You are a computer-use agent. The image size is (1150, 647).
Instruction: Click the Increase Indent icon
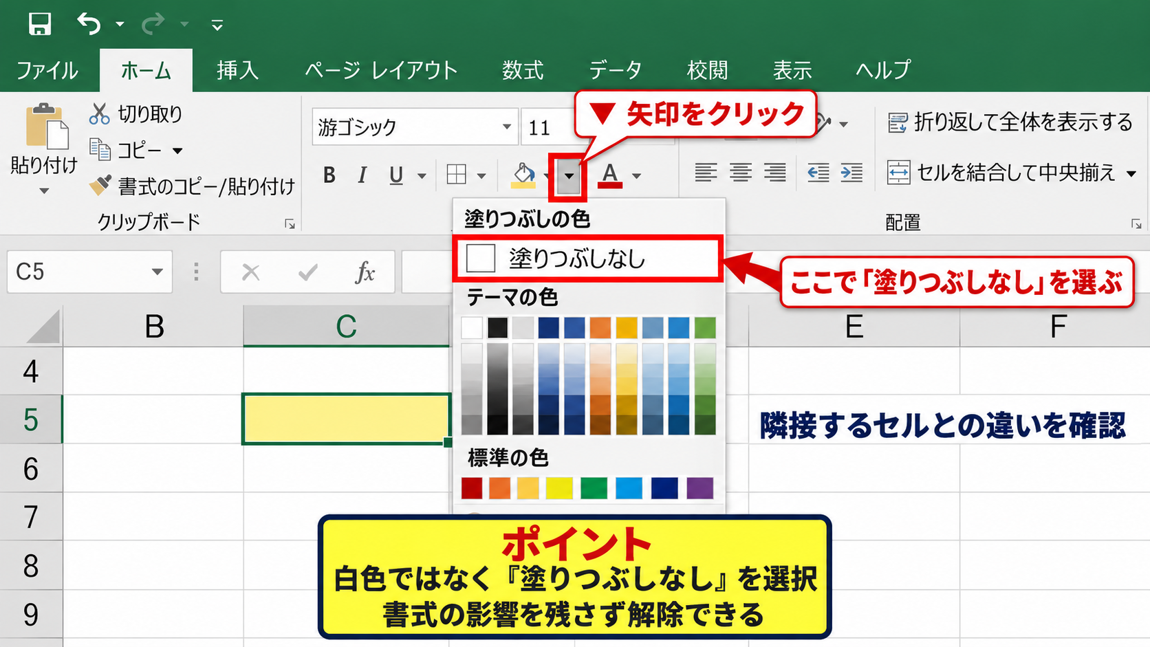[851, 173]
